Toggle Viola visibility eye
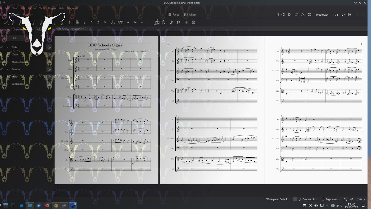This screenshot has width=371, height=209. [2, 77]
